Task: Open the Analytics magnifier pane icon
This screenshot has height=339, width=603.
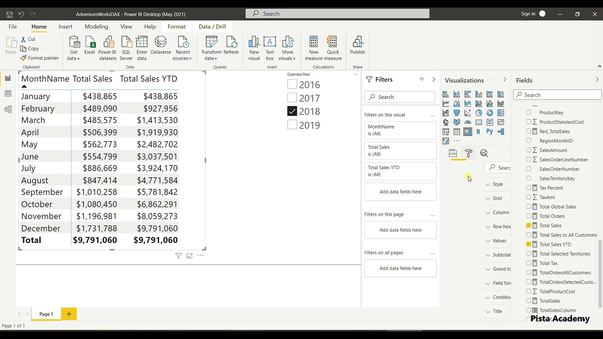Action: coord(484,153)
